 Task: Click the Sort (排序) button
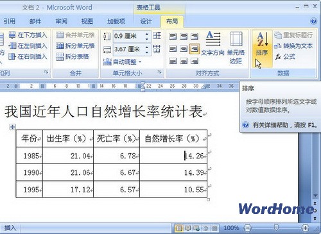(262, 49)
